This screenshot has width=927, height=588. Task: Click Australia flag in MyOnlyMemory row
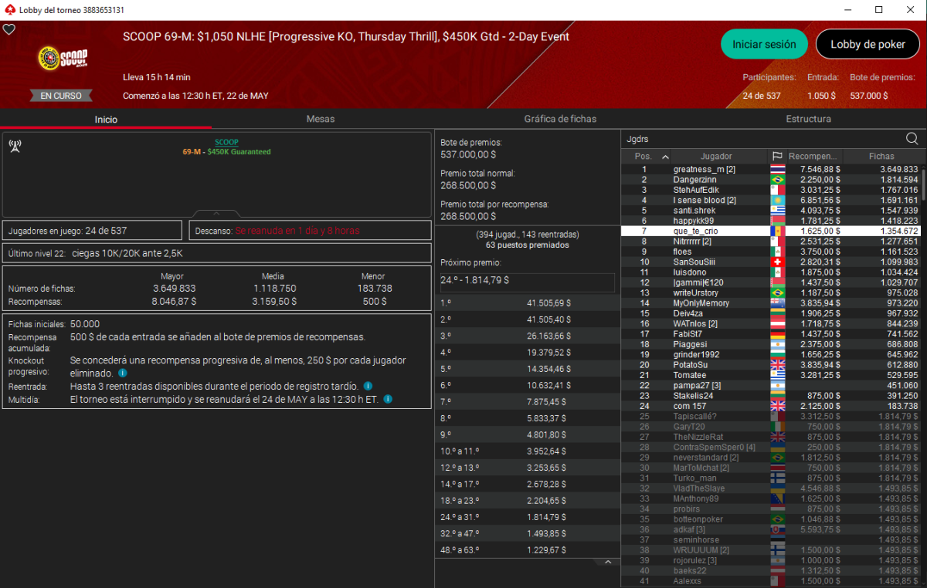click(x=778, y=303)
